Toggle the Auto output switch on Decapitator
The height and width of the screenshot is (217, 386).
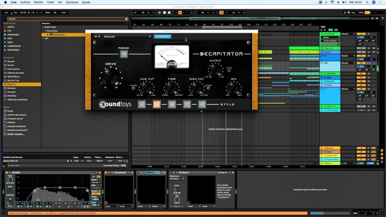(229, 71)
